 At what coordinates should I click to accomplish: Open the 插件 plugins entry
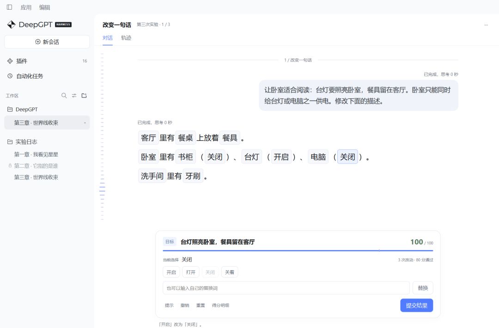click(47, 61)
